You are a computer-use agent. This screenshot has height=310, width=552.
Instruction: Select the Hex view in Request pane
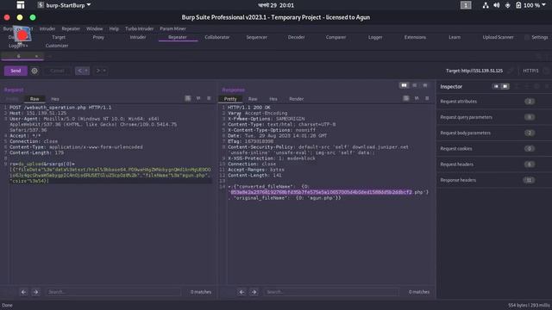[x=55, y=99]
